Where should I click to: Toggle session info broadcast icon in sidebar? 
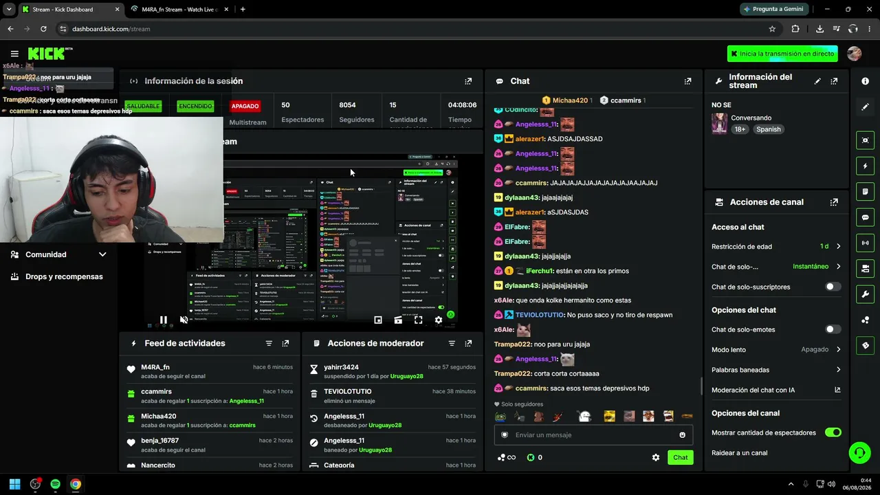pyautogui.click(x=866, y=243)
